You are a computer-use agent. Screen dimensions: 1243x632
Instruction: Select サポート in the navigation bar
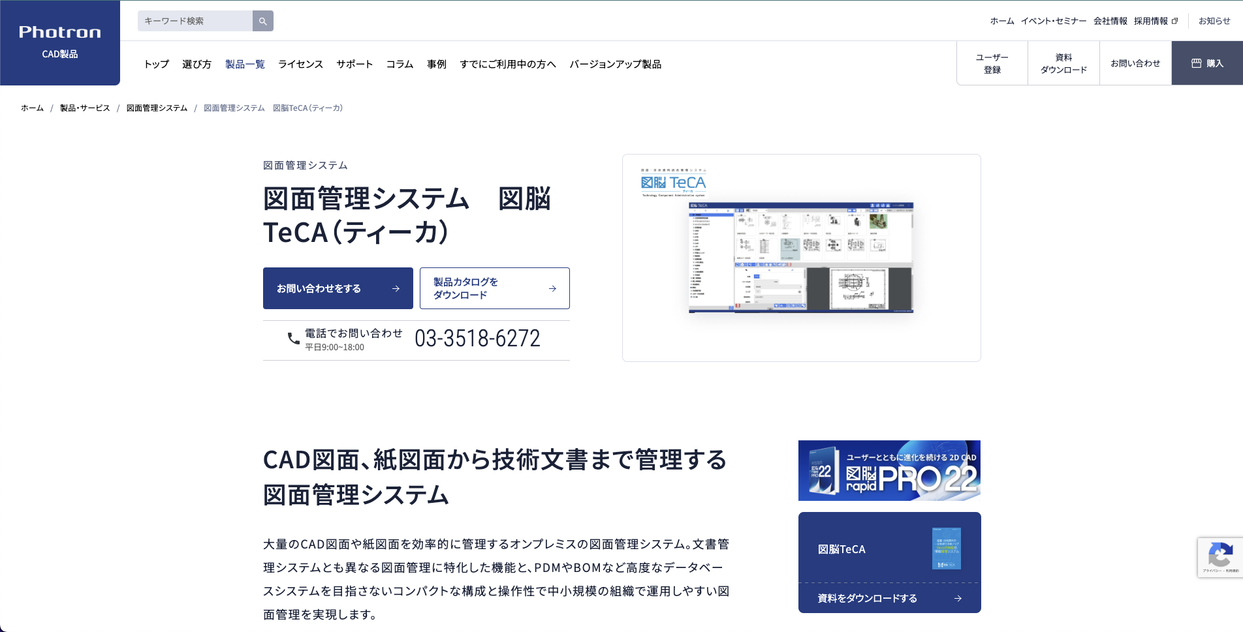354,64
